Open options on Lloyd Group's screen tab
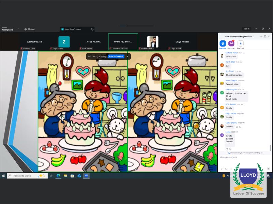Viewport: 273px width, 204px height. pos(92,29)
